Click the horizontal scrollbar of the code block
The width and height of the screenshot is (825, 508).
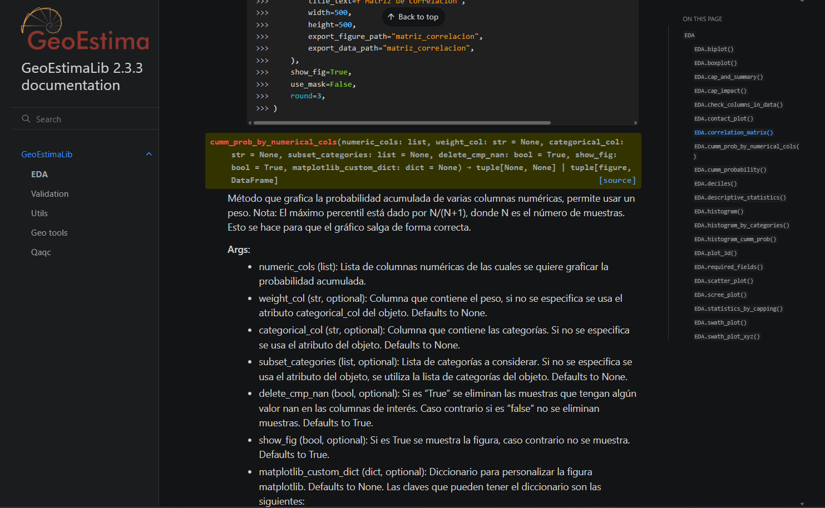pos(403,122)
